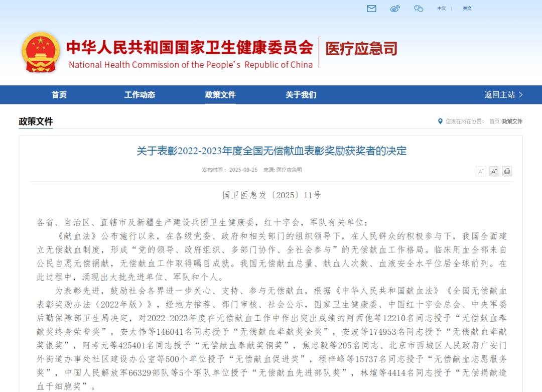Image resolution: width=542 pixels, height=392 pixels.
Task: Switch language to 英文
Action: click(x=467, y=9)
